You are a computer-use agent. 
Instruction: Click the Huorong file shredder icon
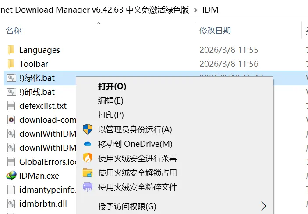(88, 187)
